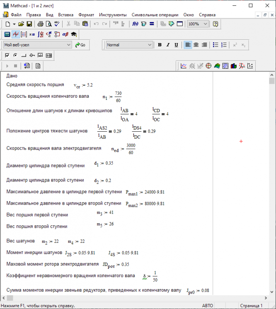Toggle numbered list formatting

[224, 45]
